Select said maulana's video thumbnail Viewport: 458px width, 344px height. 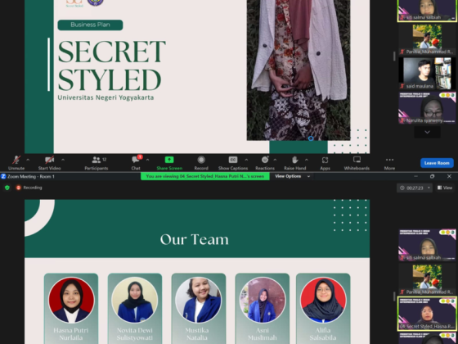click(x=427, y=74)
